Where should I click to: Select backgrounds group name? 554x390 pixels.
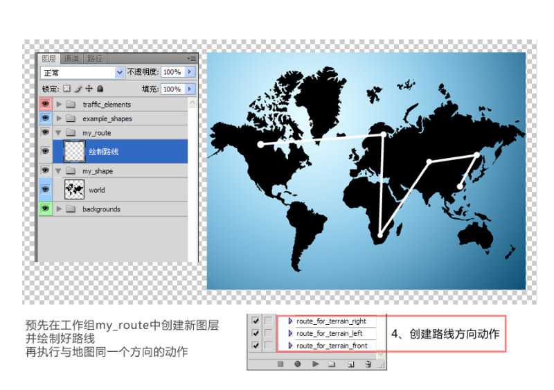click(x=101, y=209)
